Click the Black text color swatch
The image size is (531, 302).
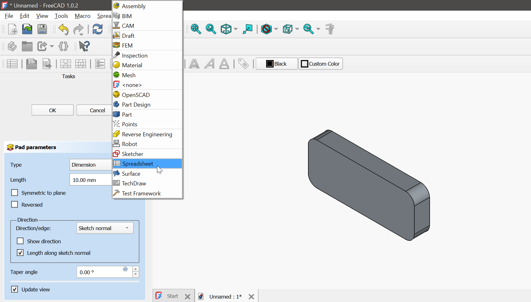[277, 64]
